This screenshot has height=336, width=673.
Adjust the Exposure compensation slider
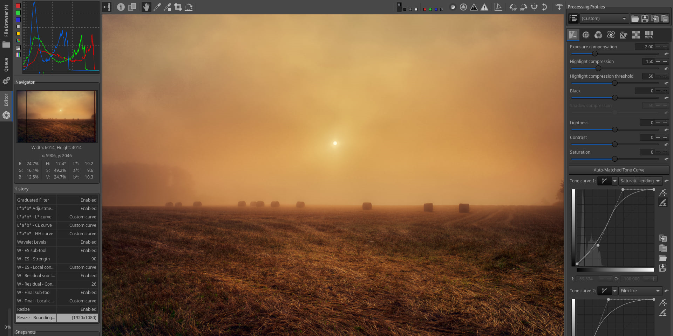595,54
